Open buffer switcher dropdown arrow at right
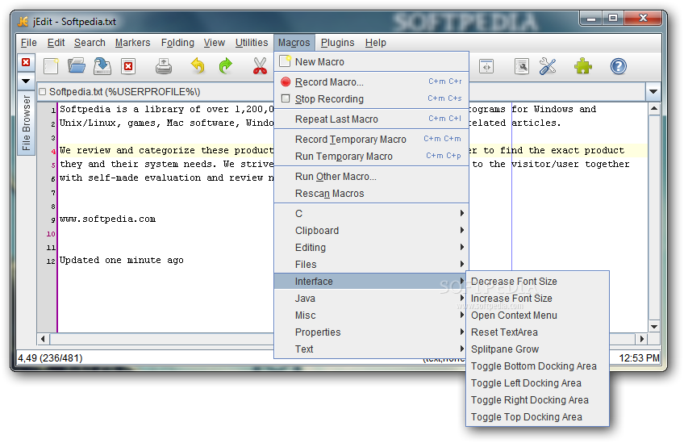684x443 pixels. [x=653, y=92]
